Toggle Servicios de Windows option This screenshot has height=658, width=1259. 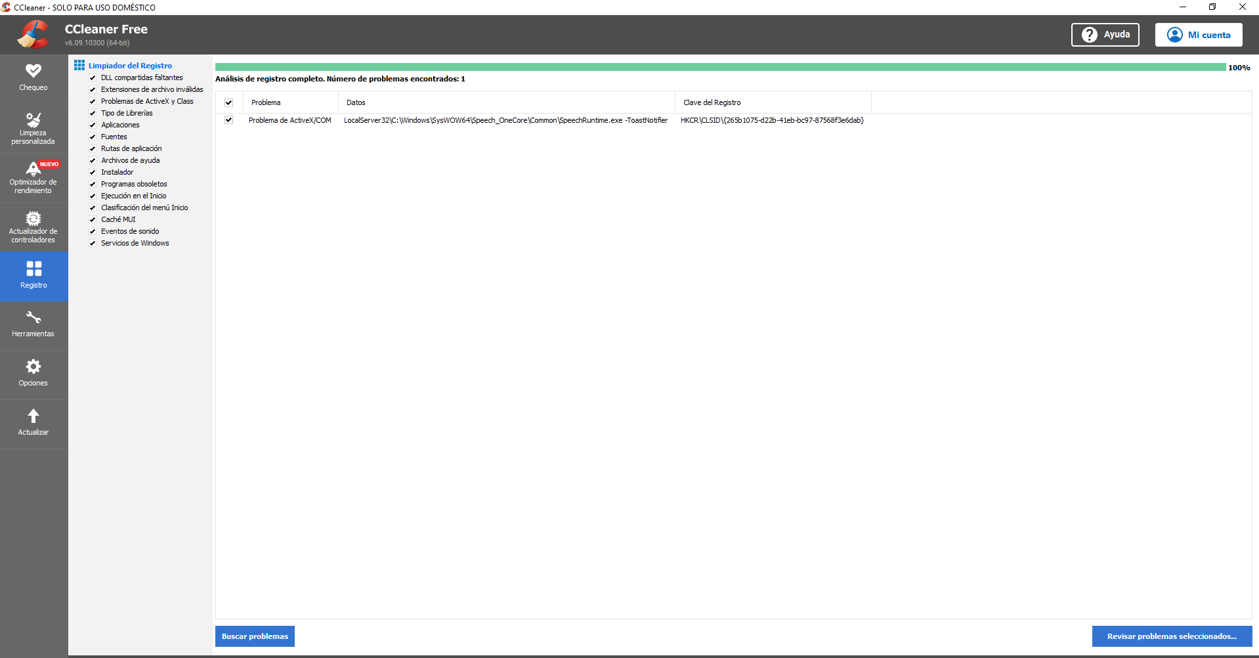[x=93, y=243]
